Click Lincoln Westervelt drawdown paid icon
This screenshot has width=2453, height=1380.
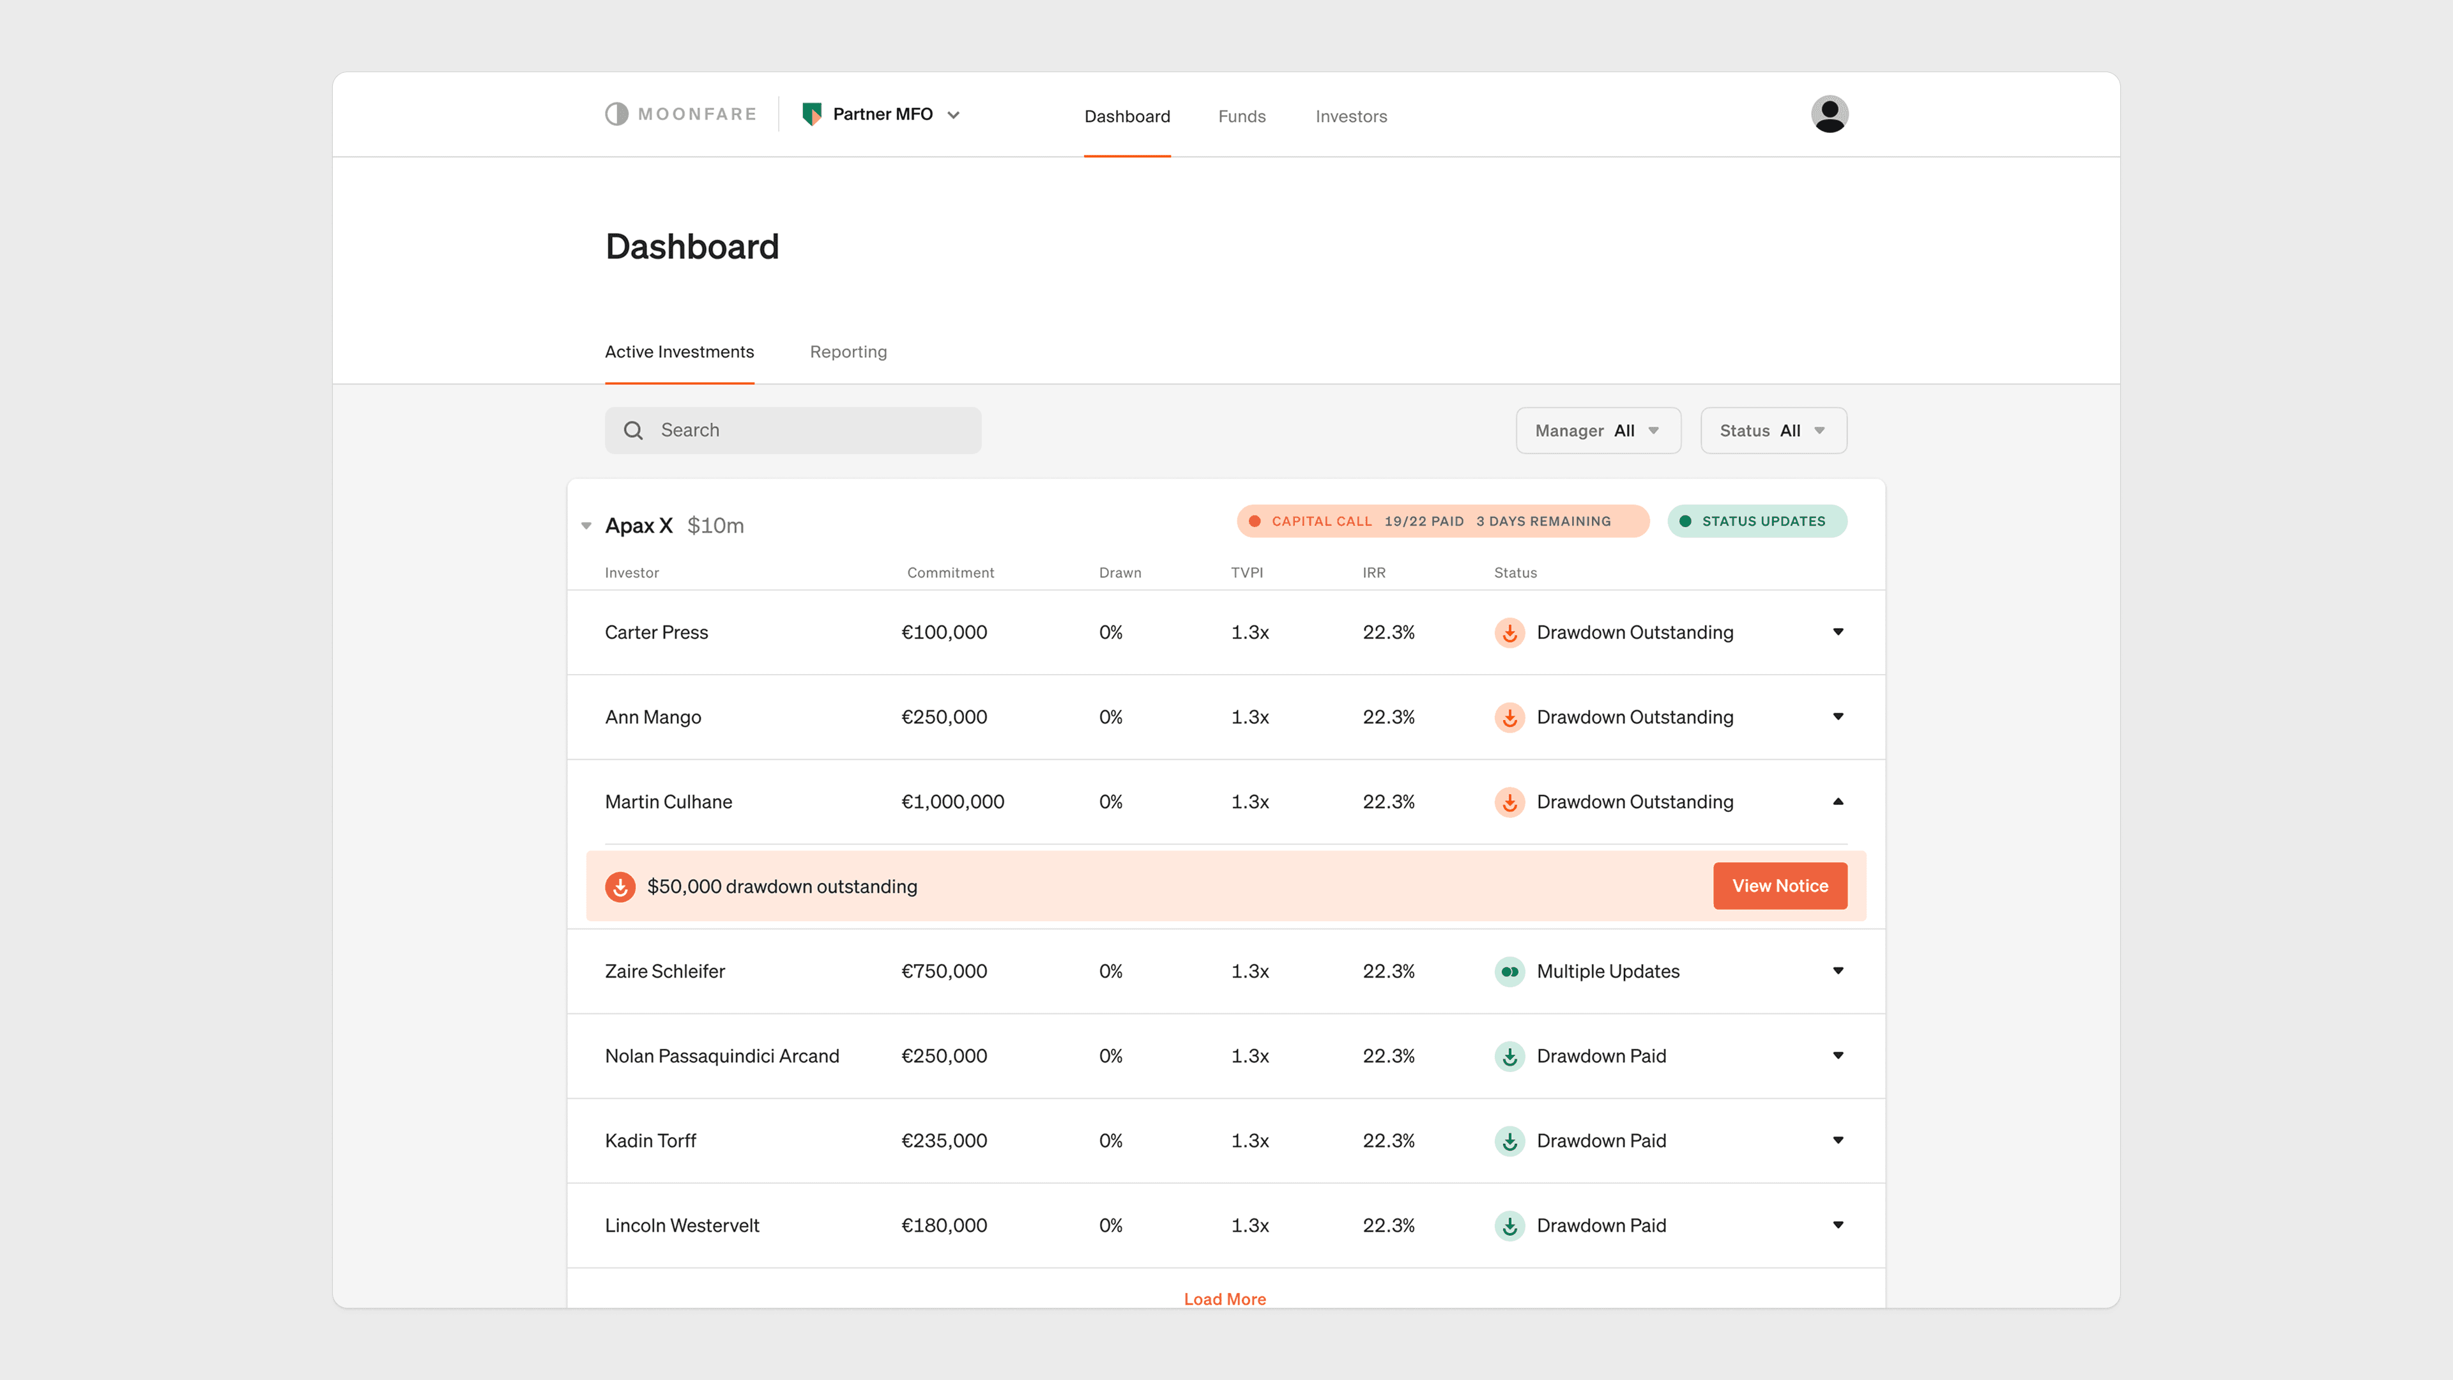(1509, 1226)
